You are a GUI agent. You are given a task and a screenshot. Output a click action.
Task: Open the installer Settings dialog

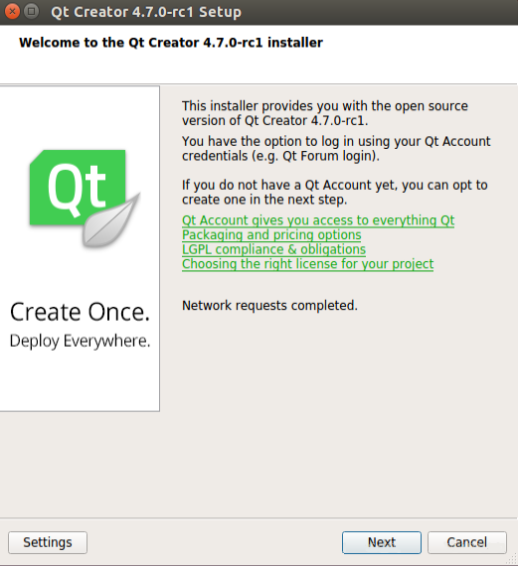[x=48, y=542]
